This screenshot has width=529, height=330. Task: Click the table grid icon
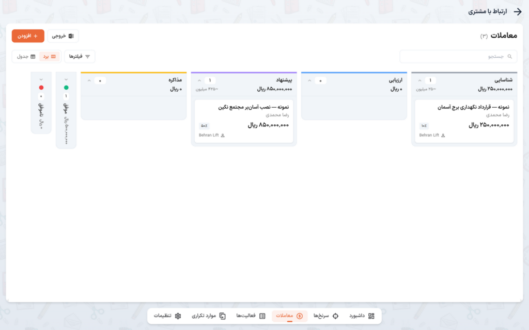coord(33,57)
